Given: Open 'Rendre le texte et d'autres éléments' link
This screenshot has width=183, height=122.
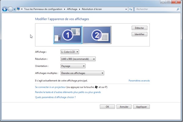Looking at the screenshot, I should tap(68, 92).
